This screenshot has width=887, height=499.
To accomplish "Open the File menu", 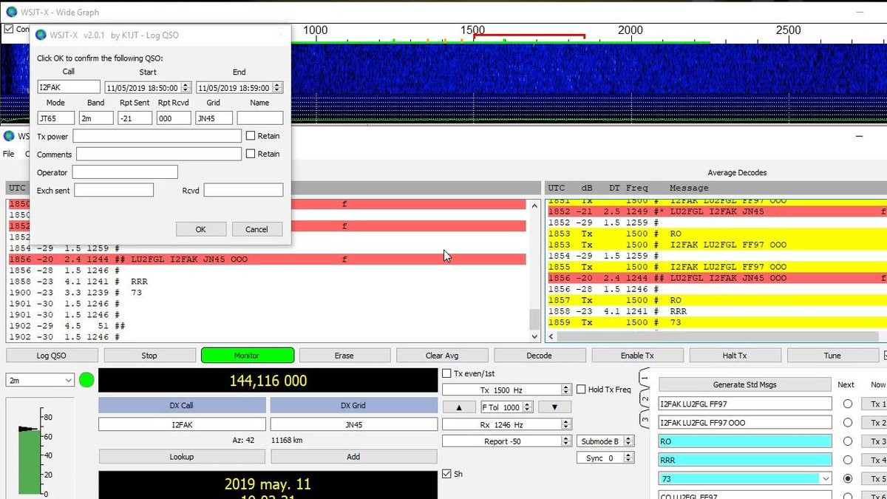I will pyautogui.click(x=9, y=154).
